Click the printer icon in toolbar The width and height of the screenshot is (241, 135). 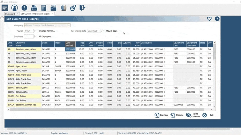tap(34, 8)
